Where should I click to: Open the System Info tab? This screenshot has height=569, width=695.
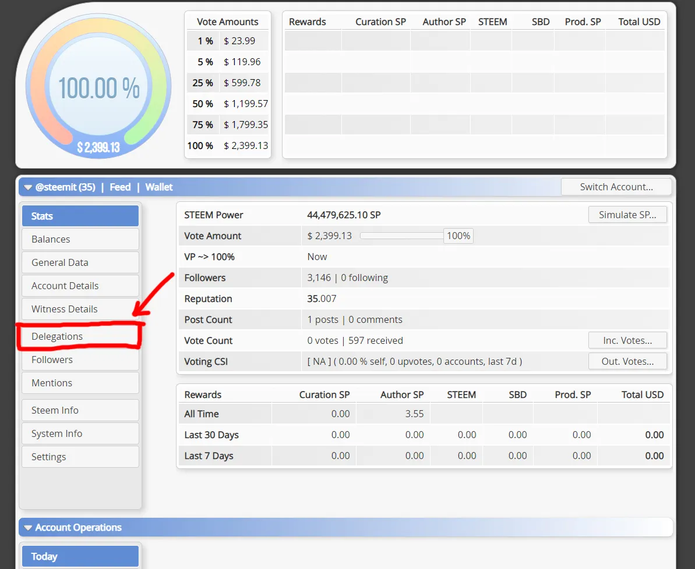(x=80, y=433)
